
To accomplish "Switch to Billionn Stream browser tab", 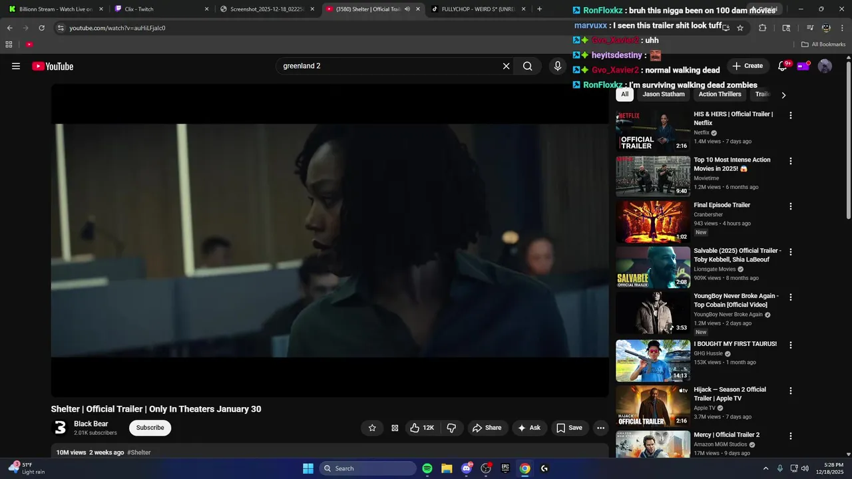I will [x=56, y=9].
